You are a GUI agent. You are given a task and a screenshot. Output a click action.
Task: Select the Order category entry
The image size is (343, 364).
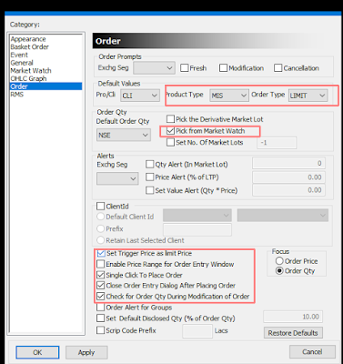tap(45, 86)
